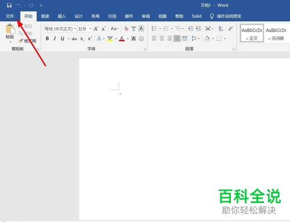This screenshot has width=290, height=222.
Task: Open Customize Quick Access Toolbar dropdown
Action: [41, 6]
